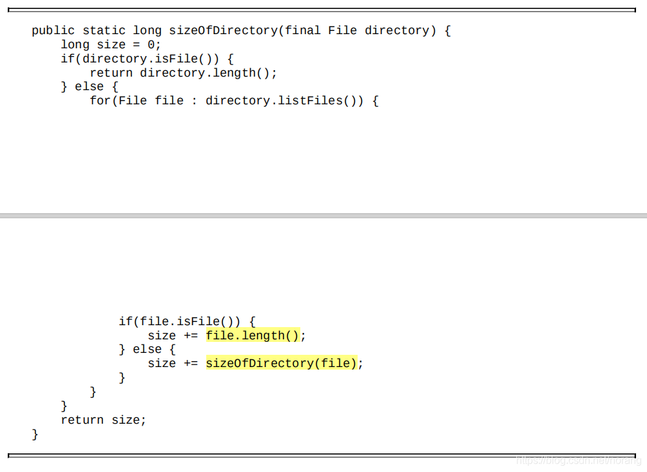Click the top horizontal rule line
The image size is (647, 472).
pyautogui.click(x=322, y=10)
